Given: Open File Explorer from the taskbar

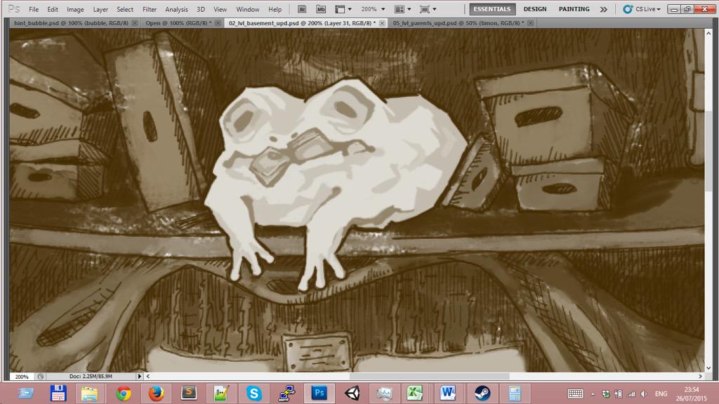Looking at the screenshot, I should [90, 393].
